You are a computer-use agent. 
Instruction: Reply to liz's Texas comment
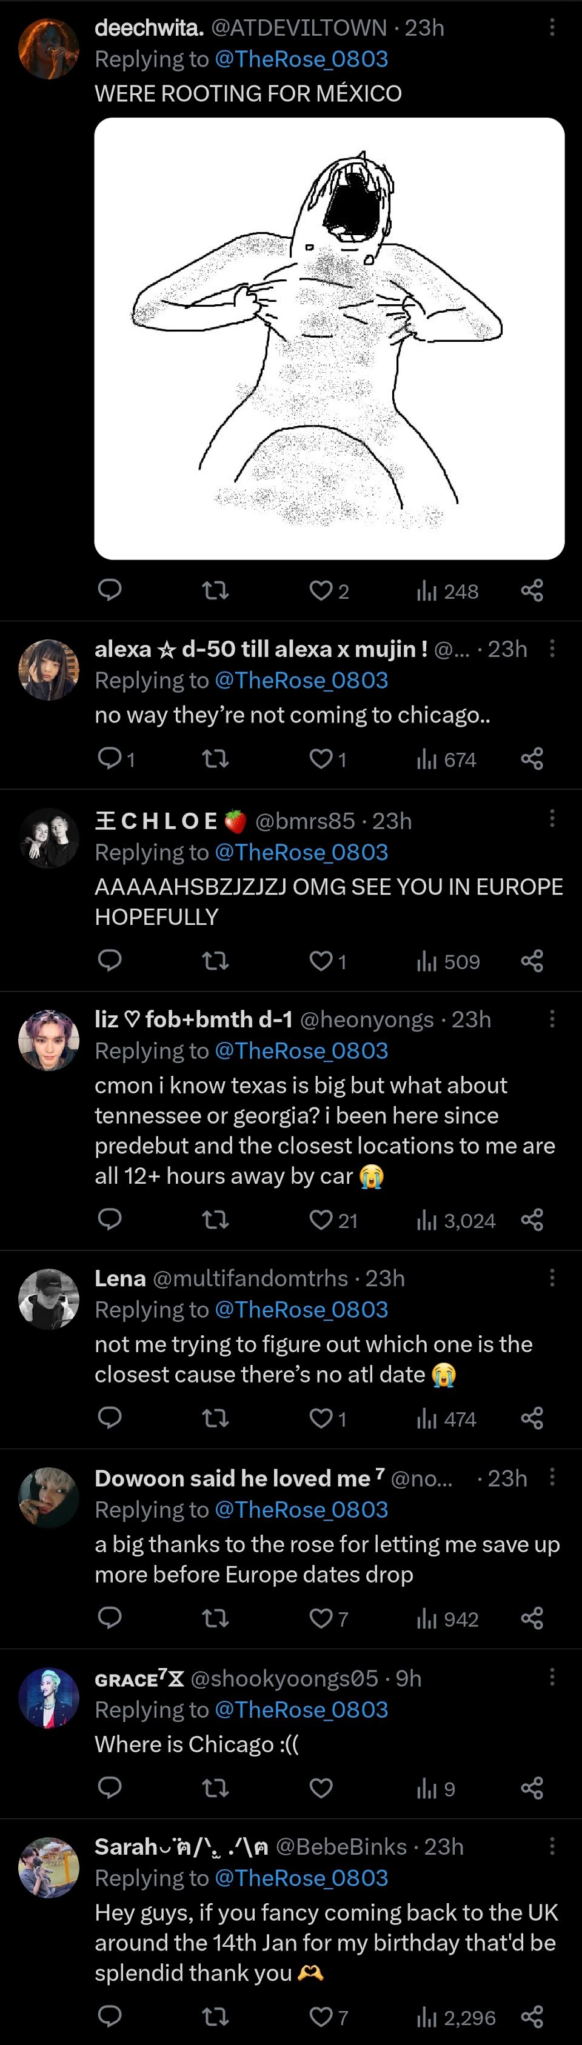pos(110,1219)
